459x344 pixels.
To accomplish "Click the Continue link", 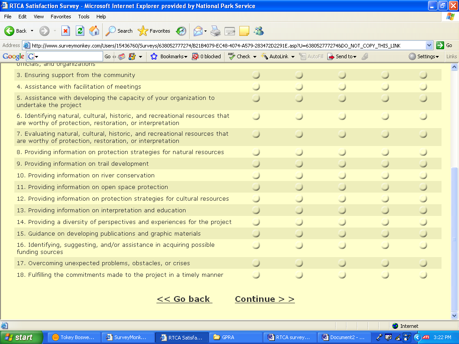I will click(264, 299).
